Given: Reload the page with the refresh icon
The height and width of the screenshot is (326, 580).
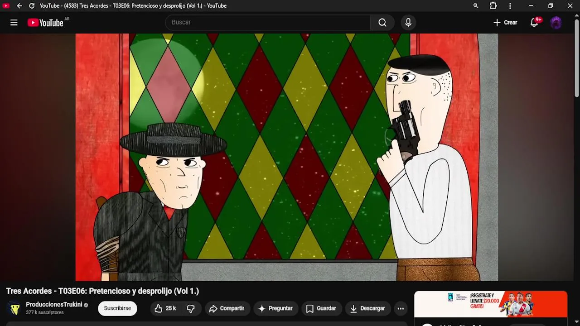Looking at the screenshot, I should point(32,6).
